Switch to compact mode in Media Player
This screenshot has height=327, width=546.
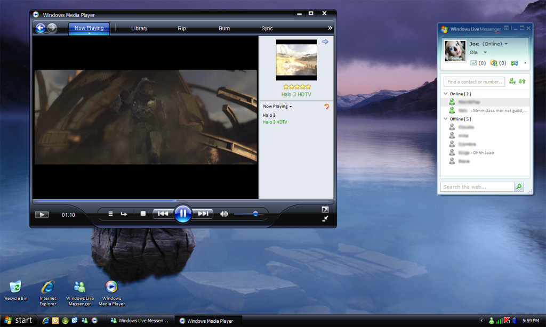coord(325,218)
